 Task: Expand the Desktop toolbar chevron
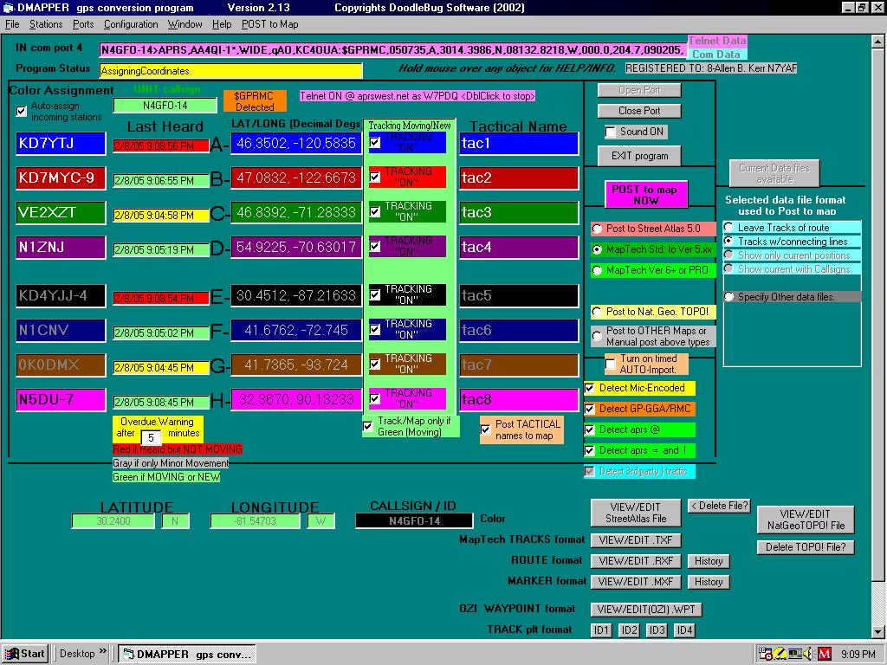click(x=103, y=653)
